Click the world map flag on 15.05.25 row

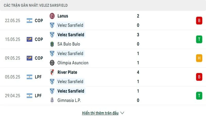pyautogui.click(x=29, y=39)
